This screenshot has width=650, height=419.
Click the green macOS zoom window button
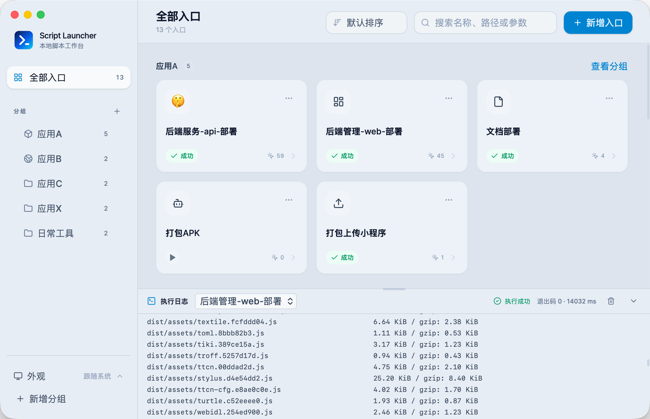[41, 15]
